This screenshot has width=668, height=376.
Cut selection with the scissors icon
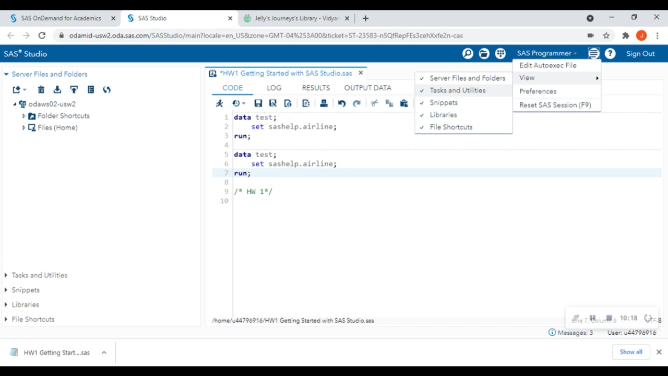pos(374,103)
